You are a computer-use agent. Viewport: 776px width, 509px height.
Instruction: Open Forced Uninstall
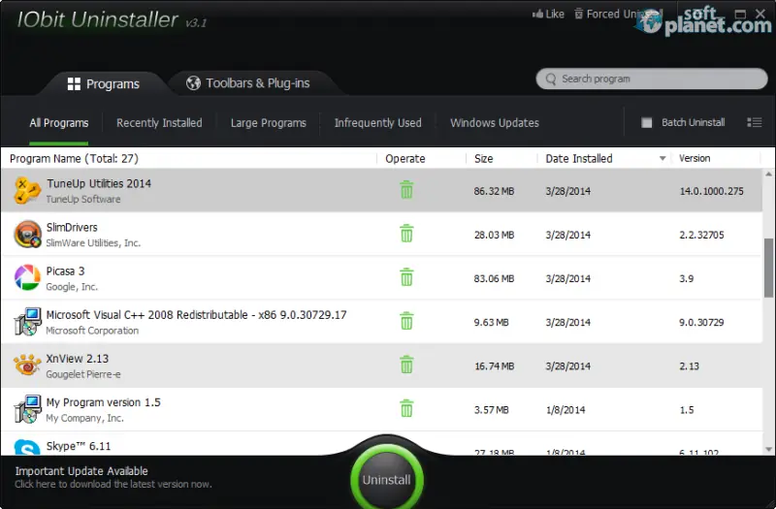[x=619, y=14]
